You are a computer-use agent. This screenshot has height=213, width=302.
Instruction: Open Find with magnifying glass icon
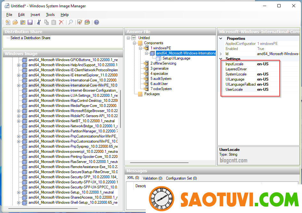[71, 22]
